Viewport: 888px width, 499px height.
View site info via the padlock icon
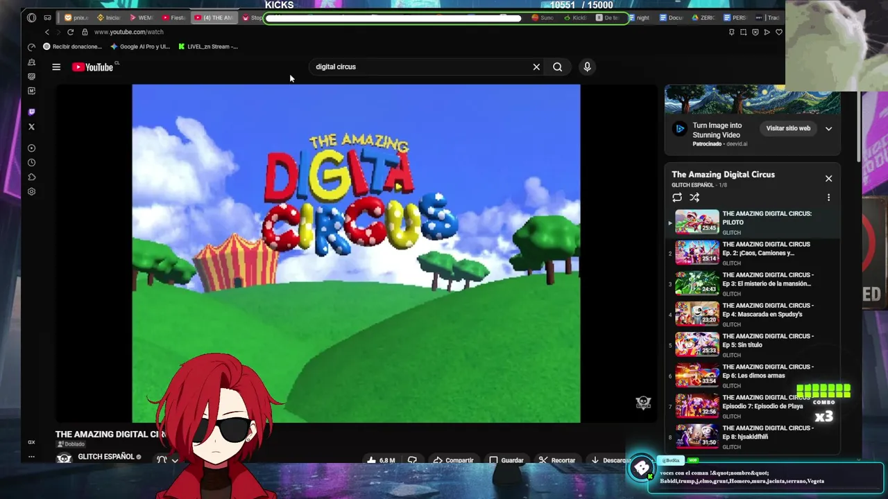point(85,32)
